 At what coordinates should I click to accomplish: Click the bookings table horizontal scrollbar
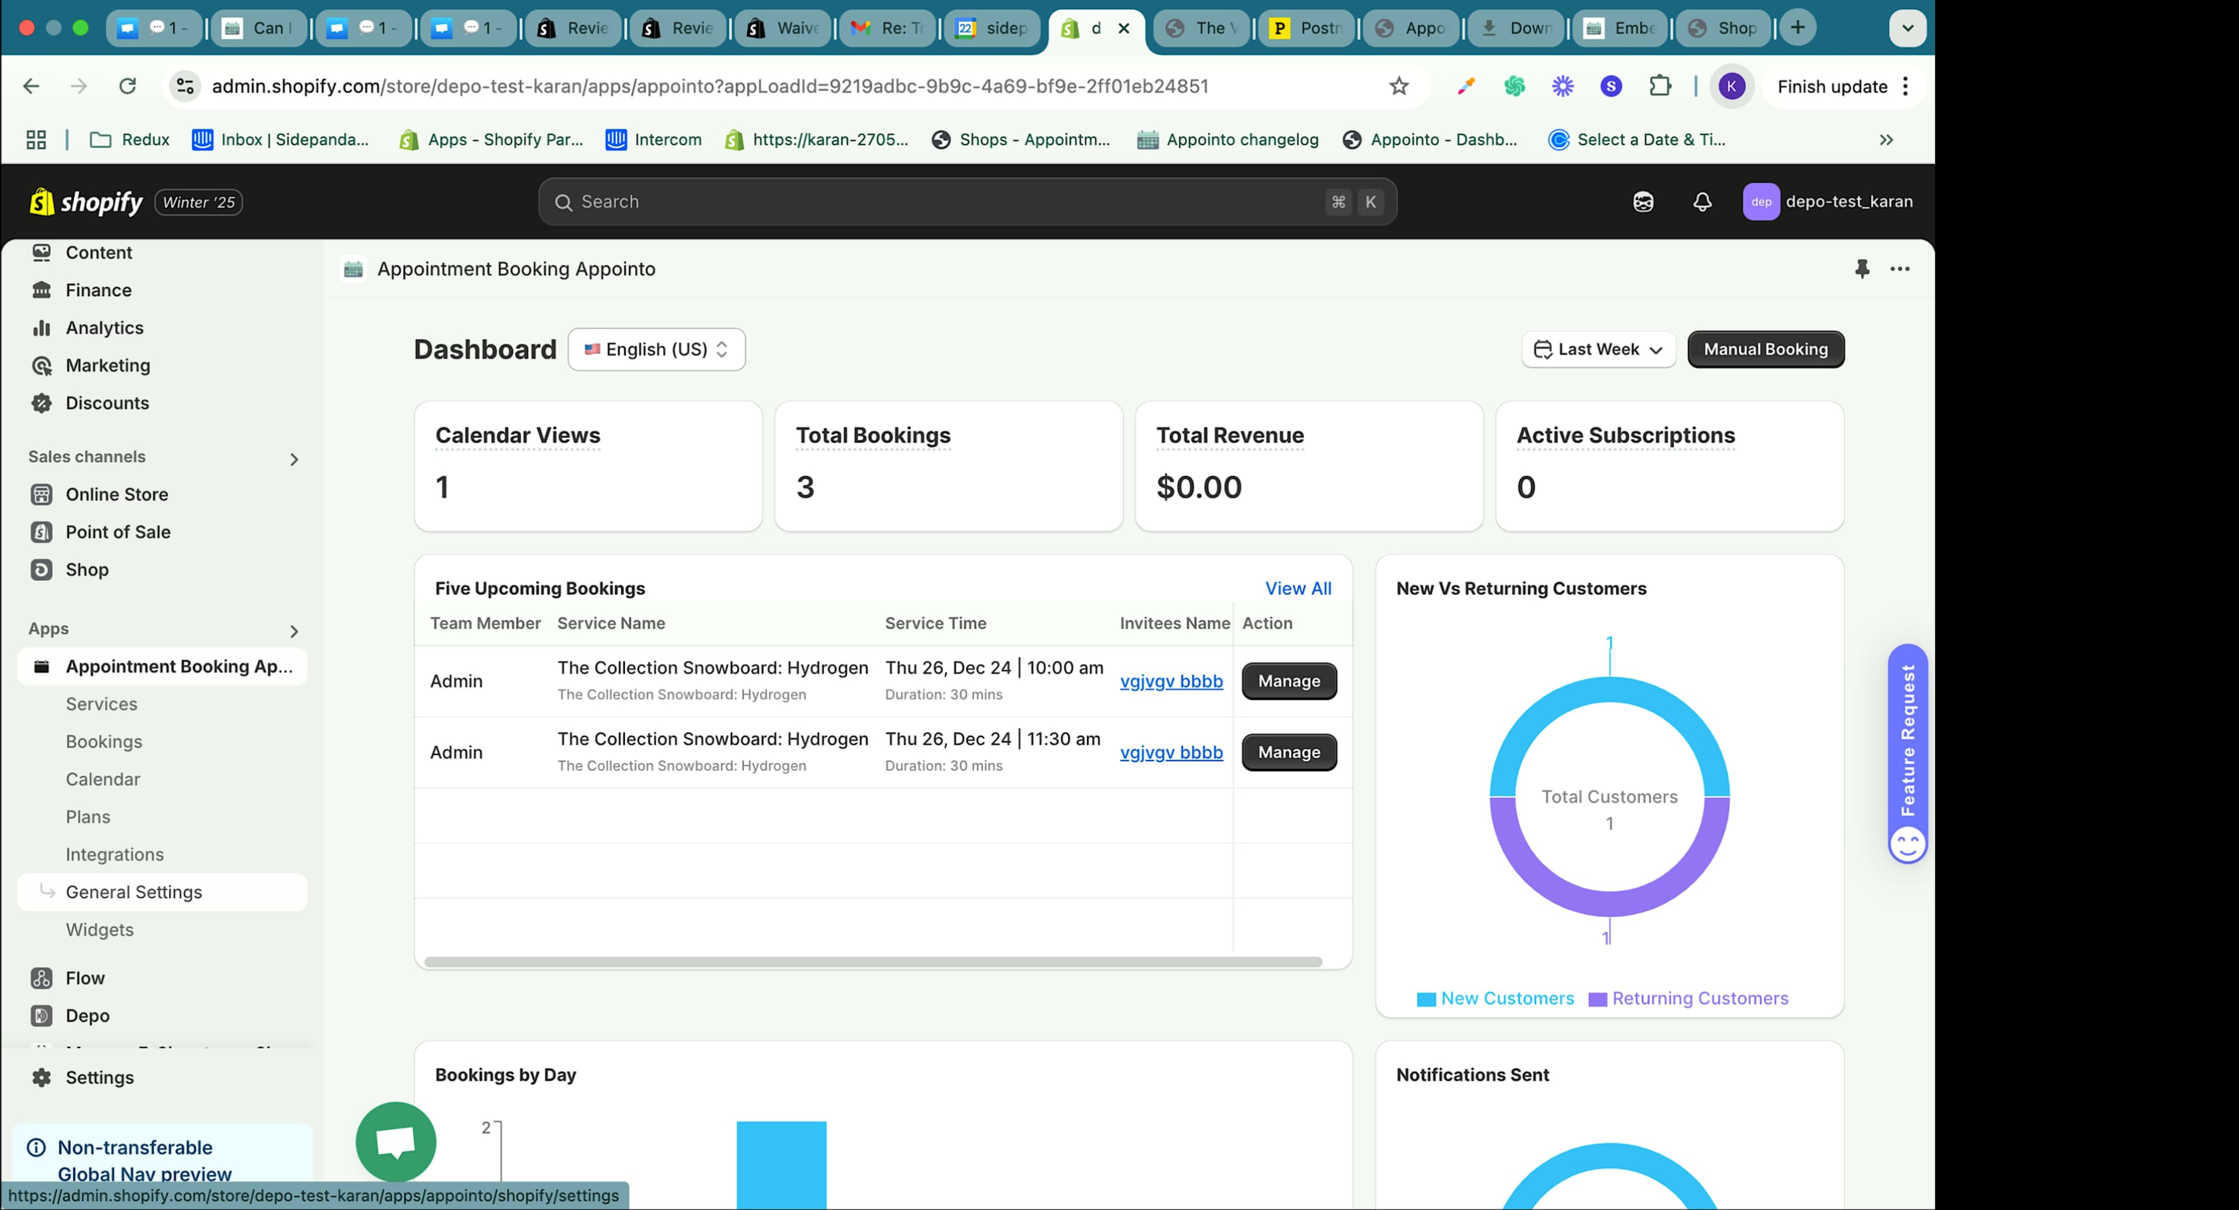tap(873, 962)
